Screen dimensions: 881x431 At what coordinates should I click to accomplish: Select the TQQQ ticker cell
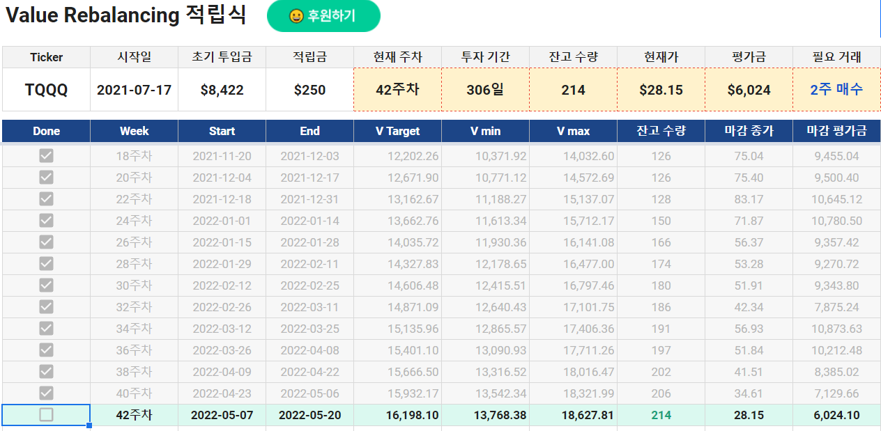coord(46,89)
